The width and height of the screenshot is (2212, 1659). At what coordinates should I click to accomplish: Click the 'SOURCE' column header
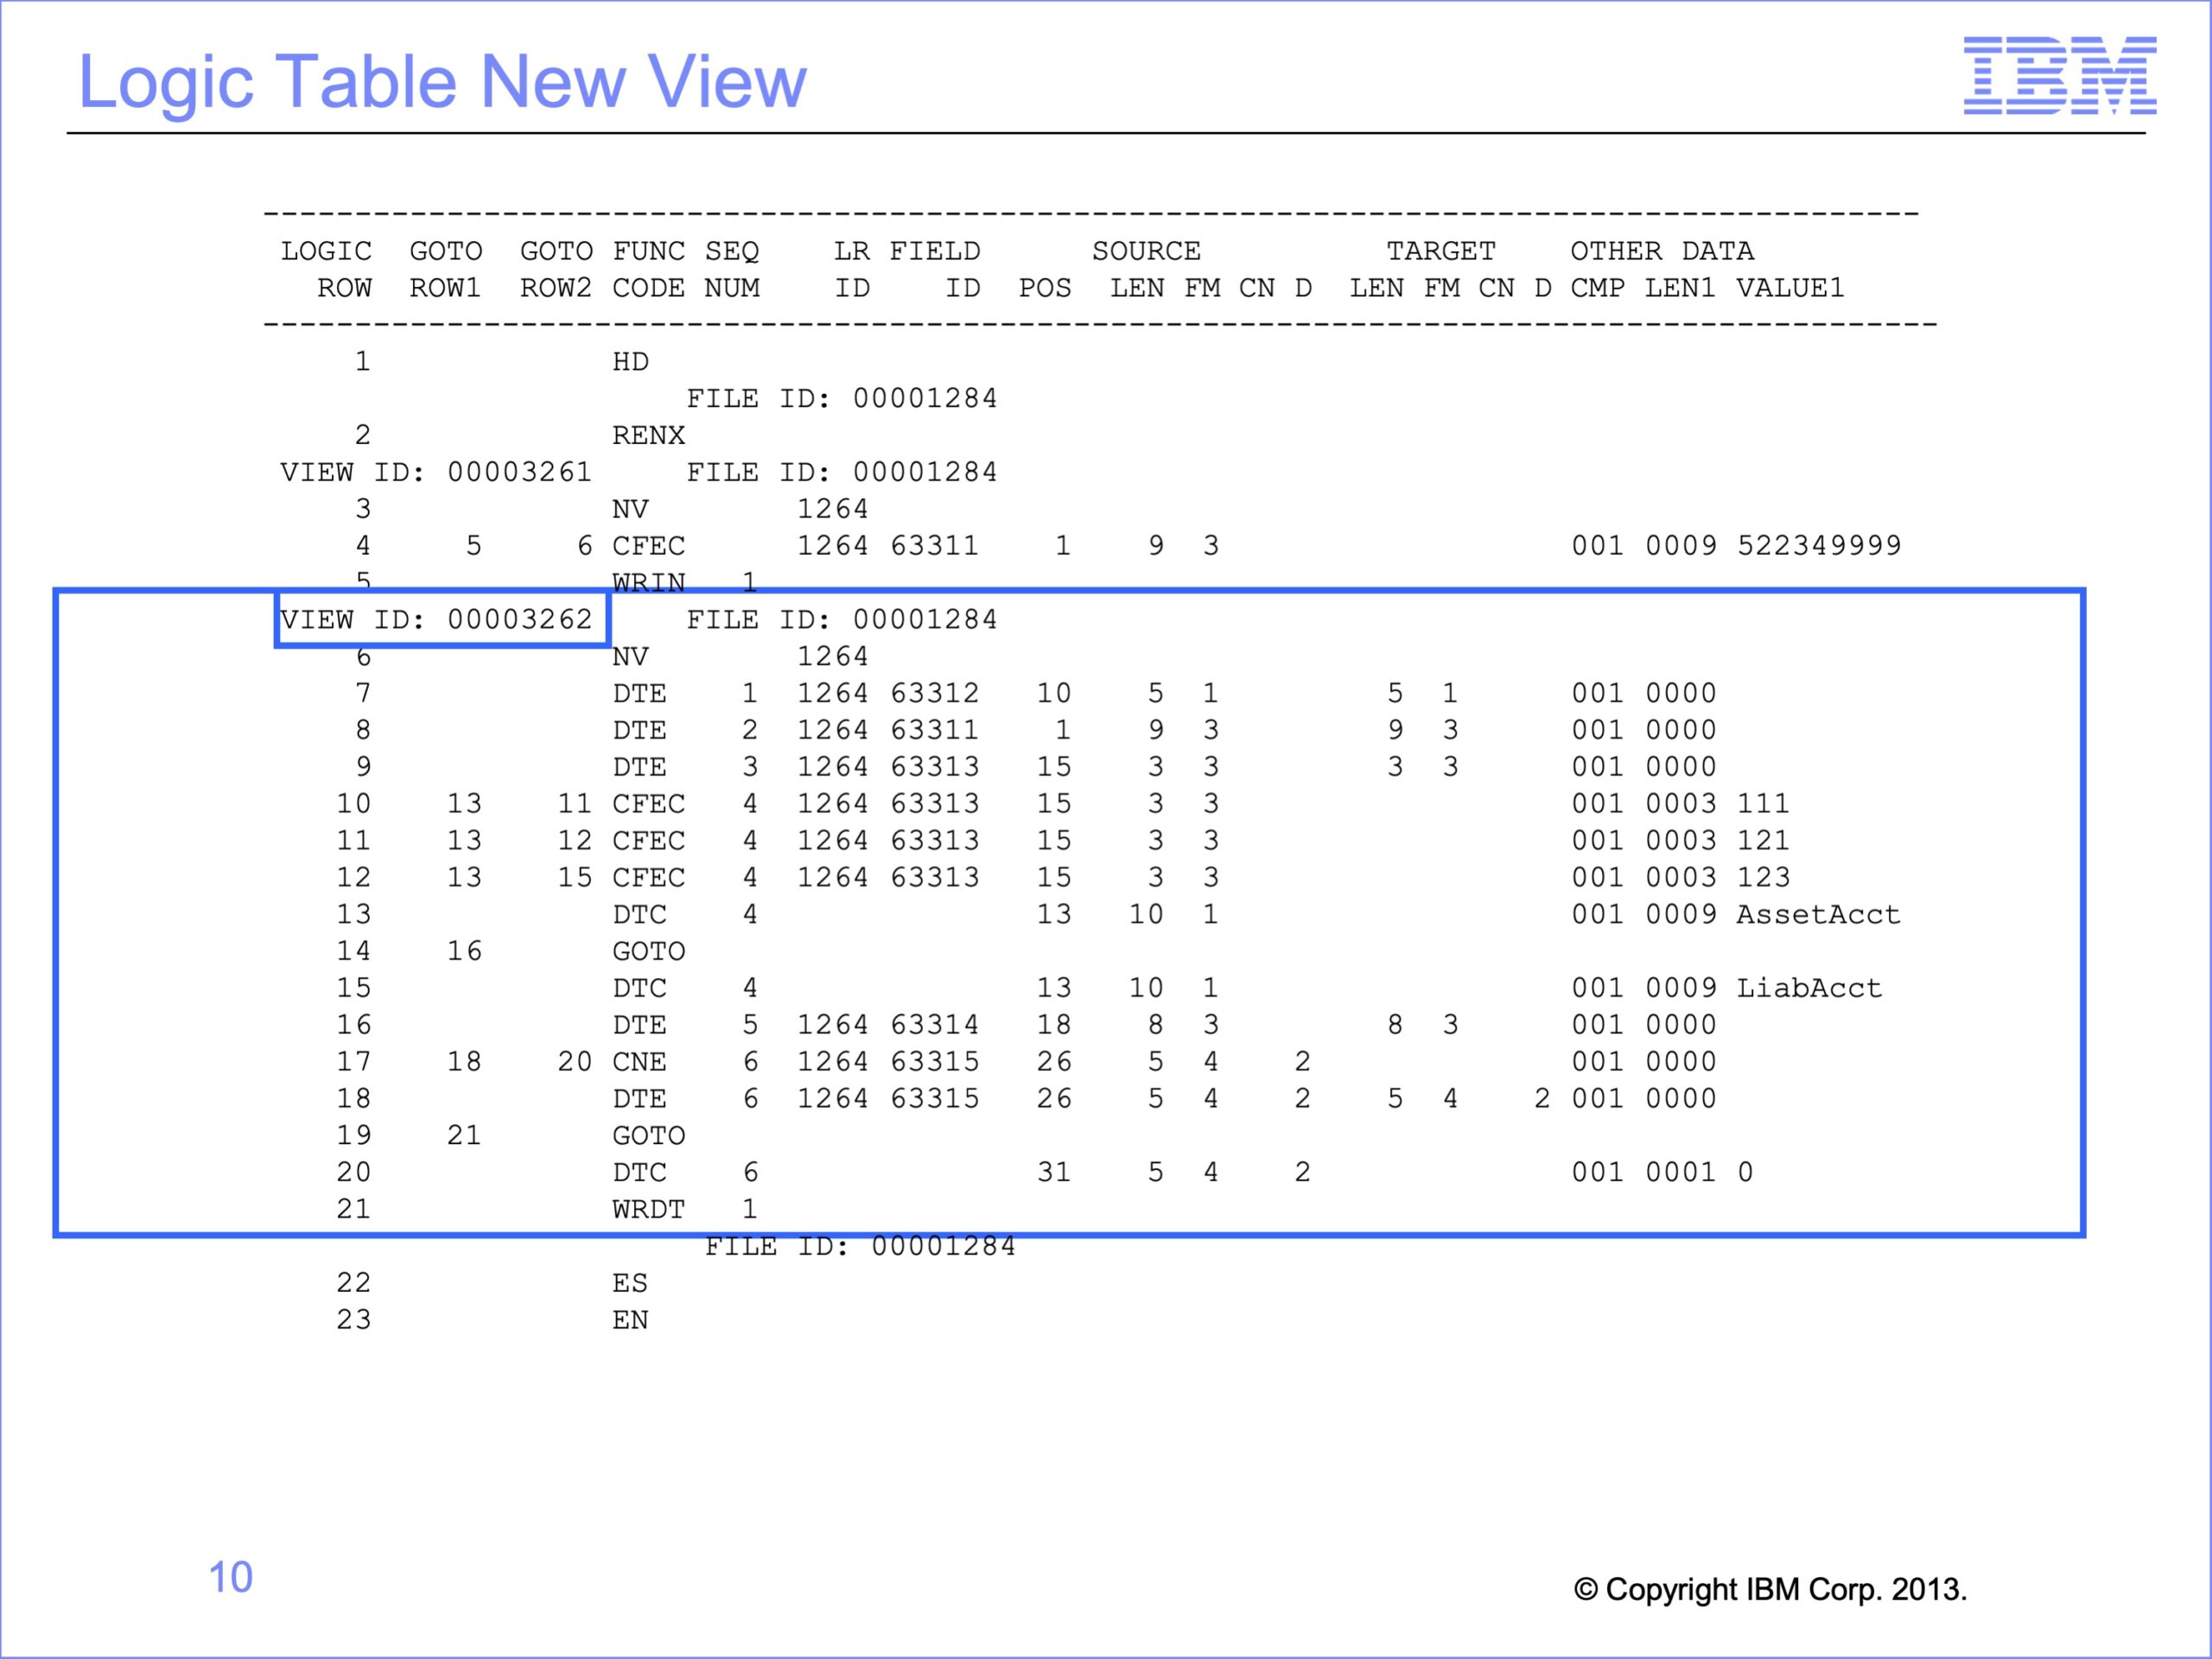pos(1146,251)
